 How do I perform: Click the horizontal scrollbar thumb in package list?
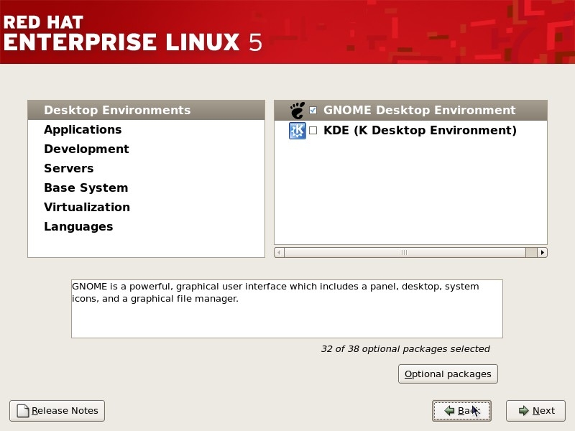[405, 253]
